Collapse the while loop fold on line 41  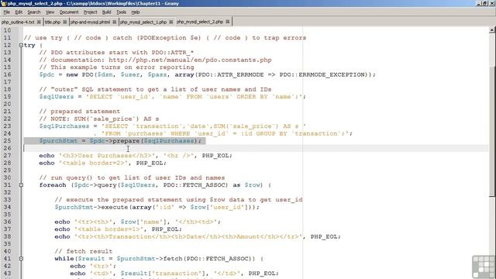click(x=21, y=258)
